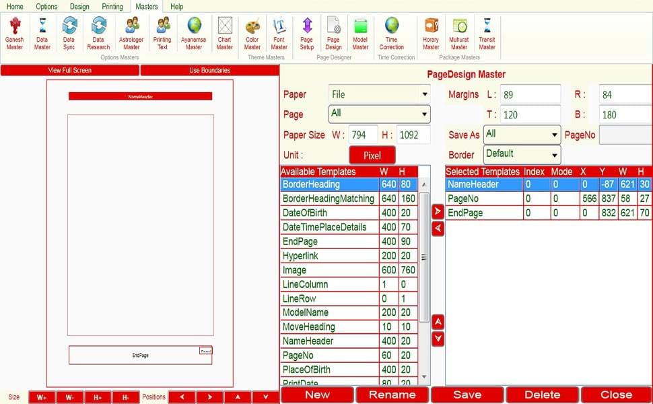Toggle the Pixel unit button
The height and width of the screenshot is (404, 653).
coord(372,156)
